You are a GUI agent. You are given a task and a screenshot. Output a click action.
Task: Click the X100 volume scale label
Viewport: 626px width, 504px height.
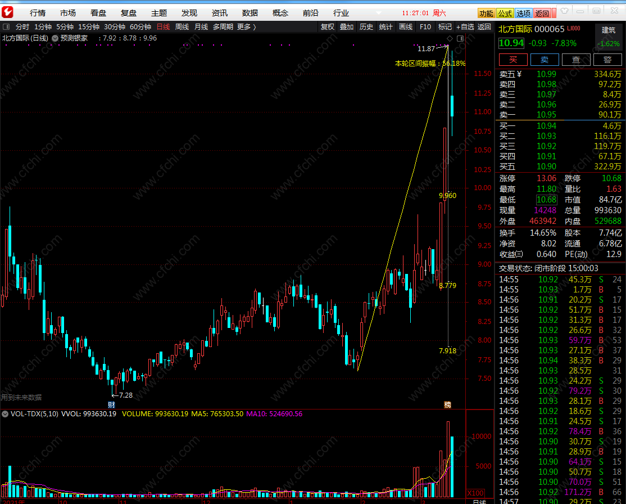pos(475,493)
